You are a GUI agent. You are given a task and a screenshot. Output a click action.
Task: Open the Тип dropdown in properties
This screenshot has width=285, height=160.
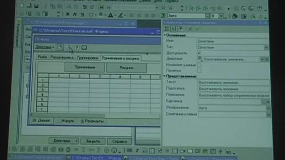coord(266,48)
